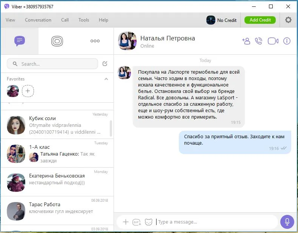Click the Наталья Петровна name in header
The image size is (298, 233).
tap(167, 38)
